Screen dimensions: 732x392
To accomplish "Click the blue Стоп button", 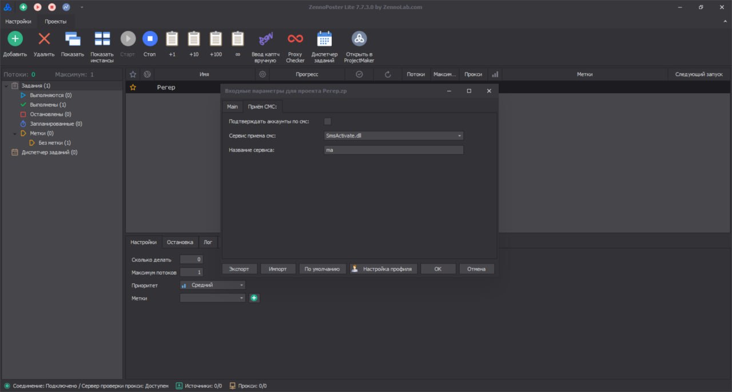I will pos(150,39).
